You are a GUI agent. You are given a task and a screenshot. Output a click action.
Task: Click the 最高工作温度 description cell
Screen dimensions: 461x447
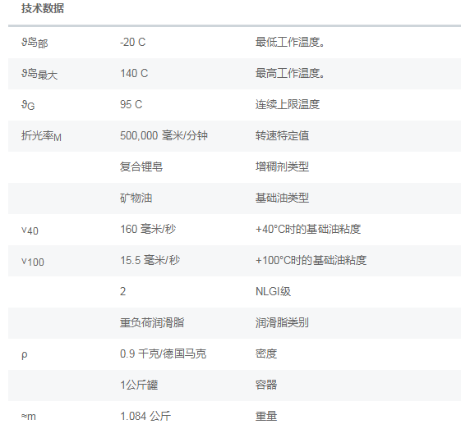point(290,73)
